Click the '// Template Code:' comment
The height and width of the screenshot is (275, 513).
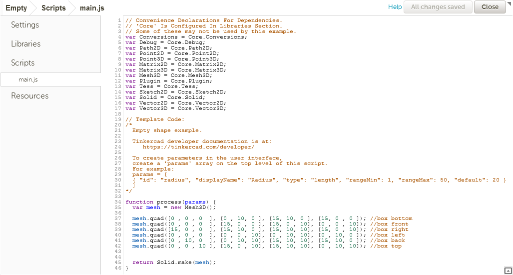pyautogui.click(x=155, y=119)
